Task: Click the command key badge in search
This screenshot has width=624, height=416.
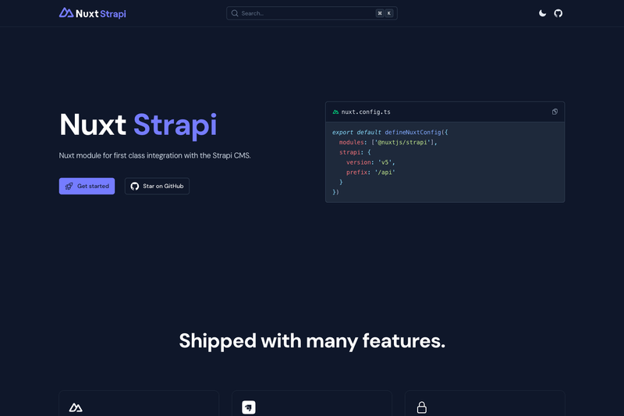Action: pos(380,13)
